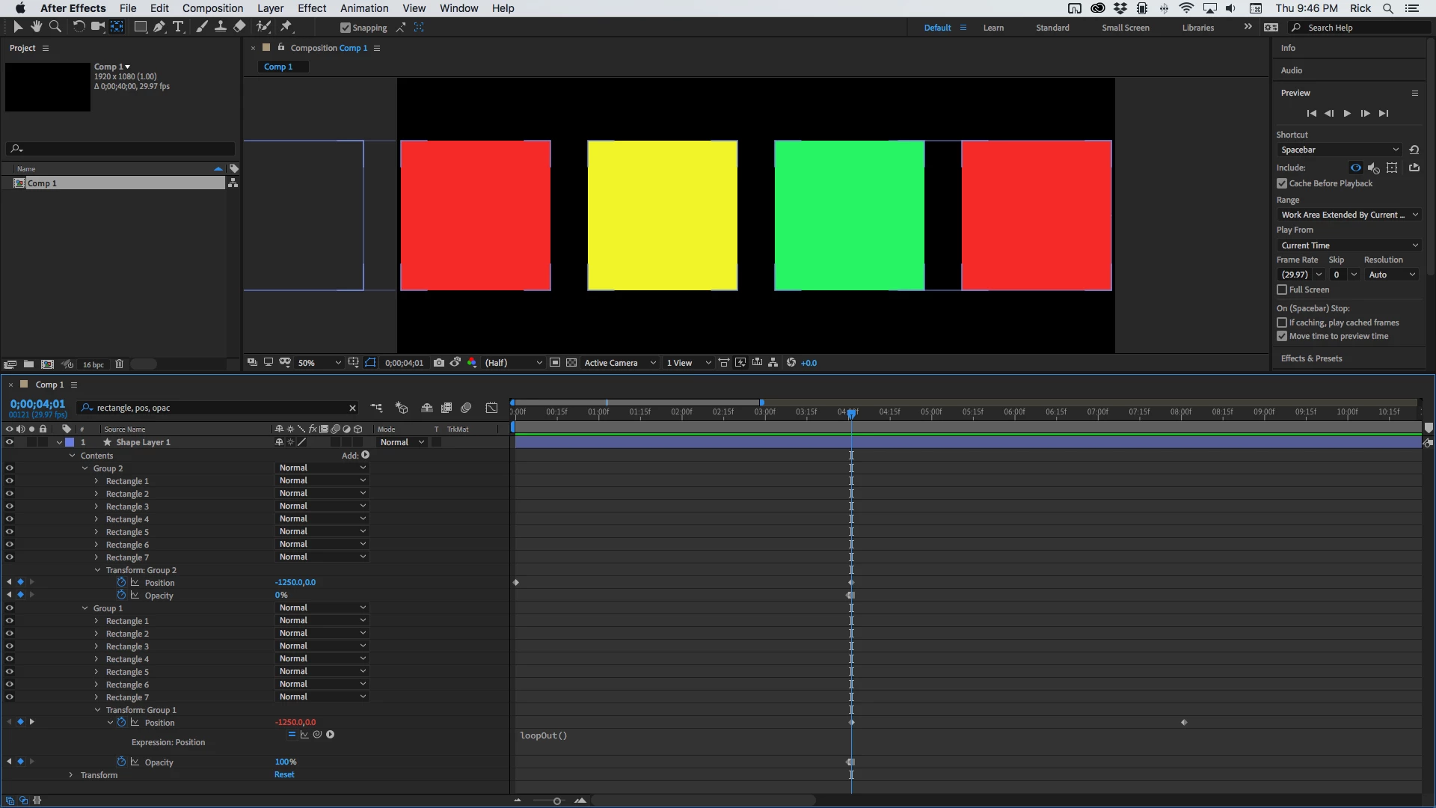
Task: Enable the Full Screen checkbox
Action: 1282,290
